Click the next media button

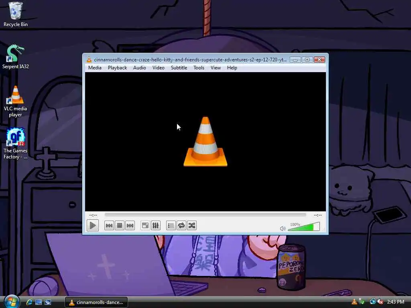(x=130, y=225)
